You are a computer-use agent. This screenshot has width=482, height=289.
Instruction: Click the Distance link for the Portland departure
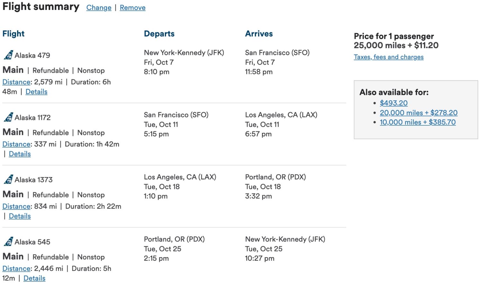click(16, 268)
